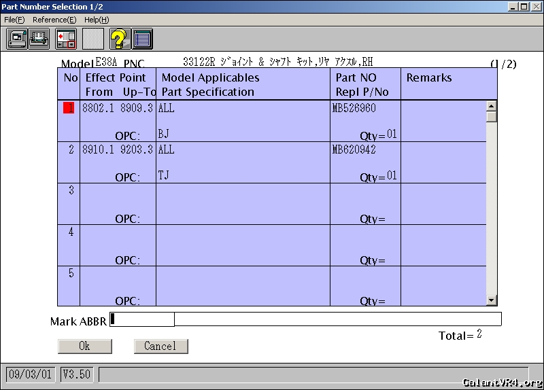Image resolution: width=544 pixels, height=390 pixels.
Task: Click the Remarks column header
Action: pos(428,77)
